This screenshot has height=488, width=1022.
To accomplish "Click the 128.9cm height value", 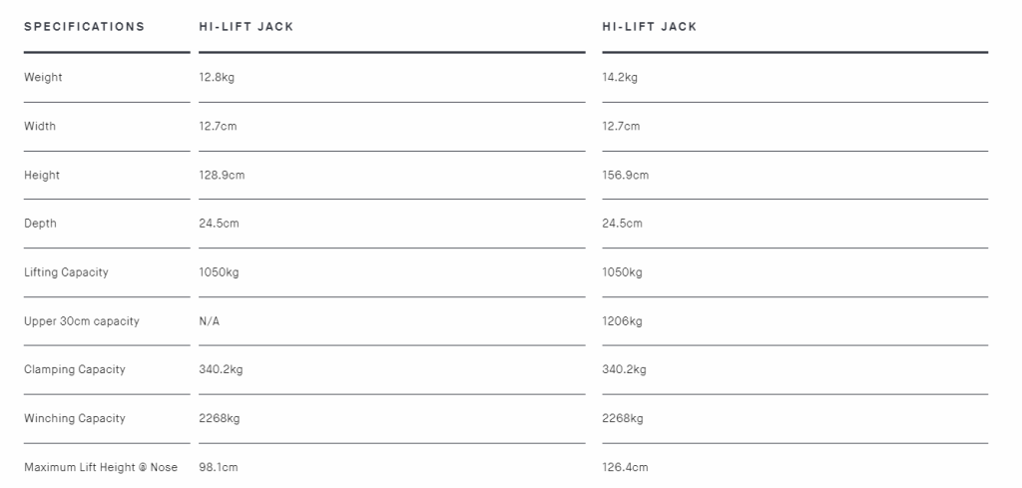I will coord(222,175).
